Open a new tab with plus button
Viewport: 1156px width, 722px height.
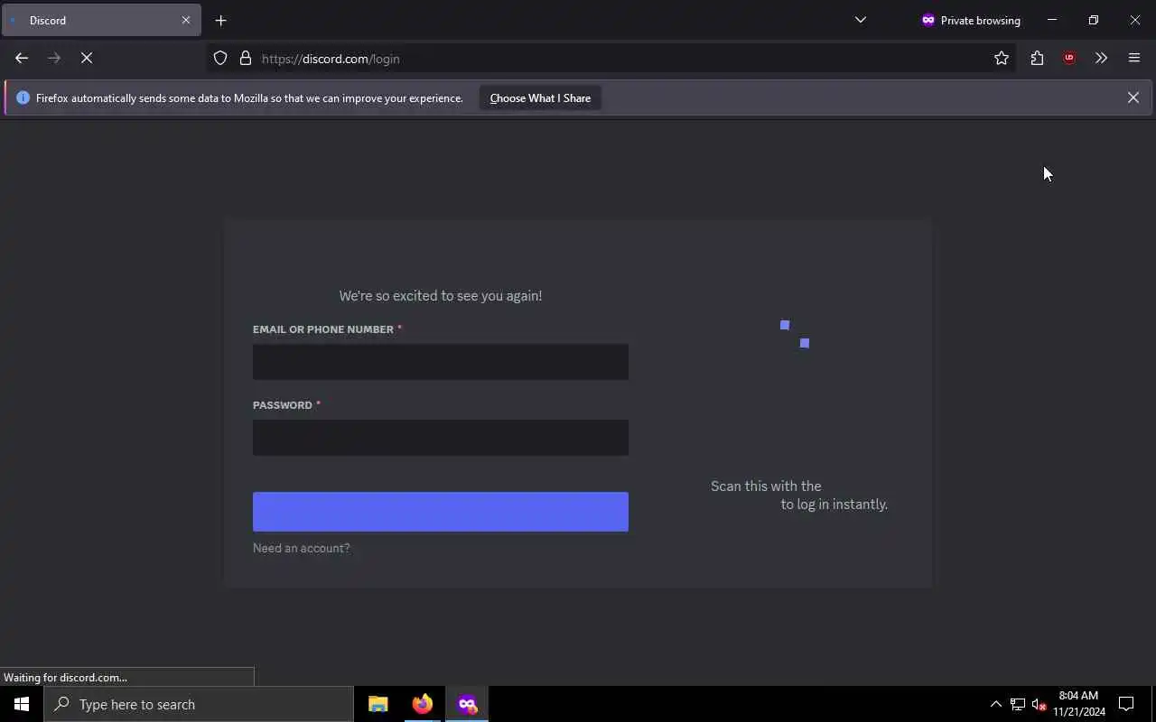point(221,20)
